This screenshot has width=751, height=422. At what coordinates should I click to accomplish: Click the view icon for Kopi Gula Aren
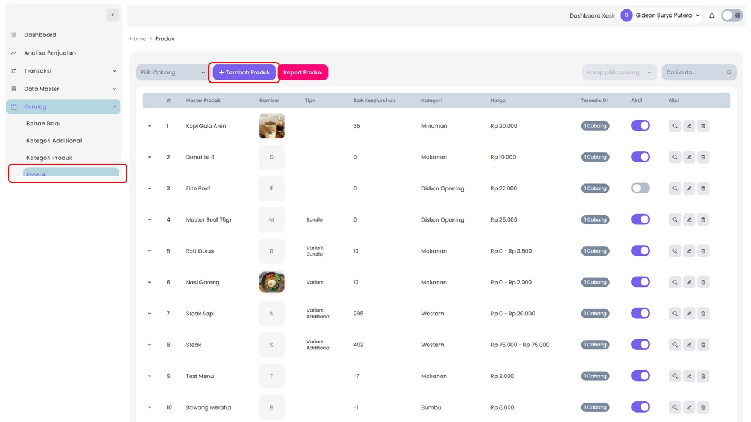(675, 126)
